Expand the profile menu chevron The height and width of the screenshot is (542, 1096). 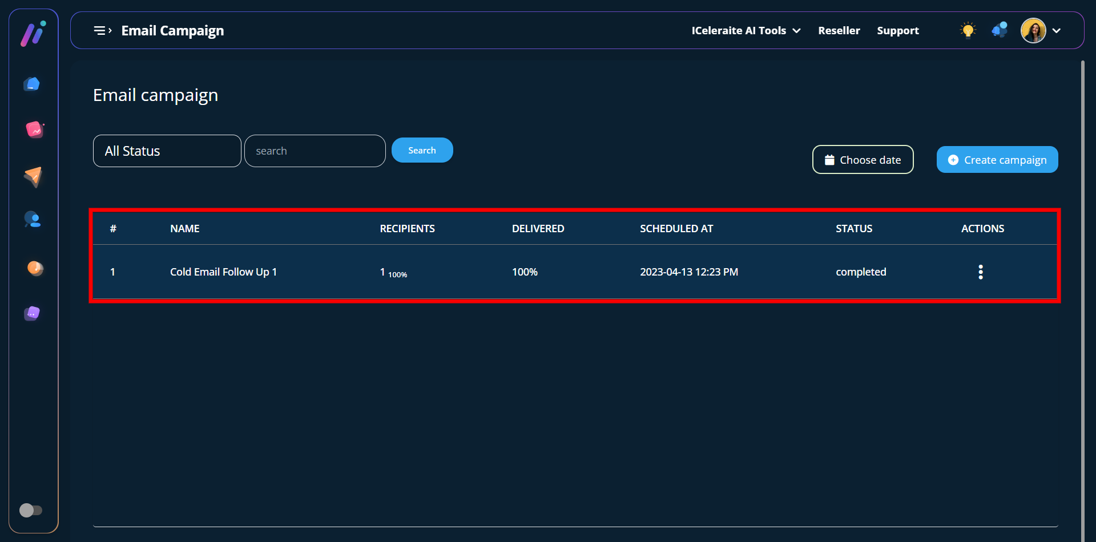[x=1057, y=31]
